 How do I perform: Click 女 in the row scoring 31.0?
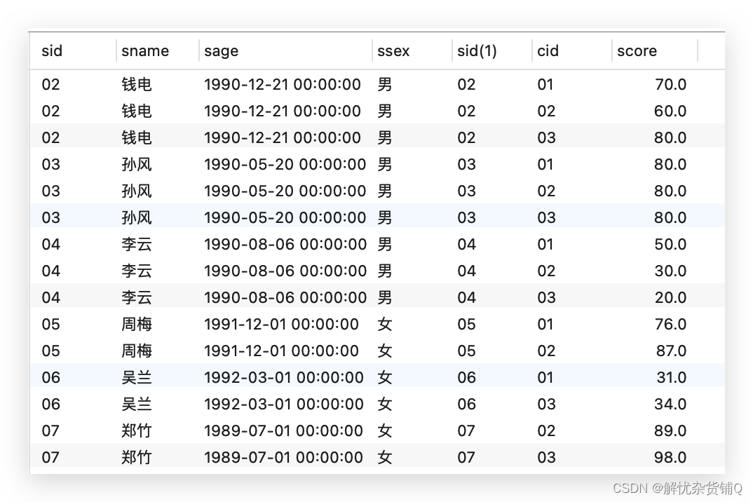[385, 378]
